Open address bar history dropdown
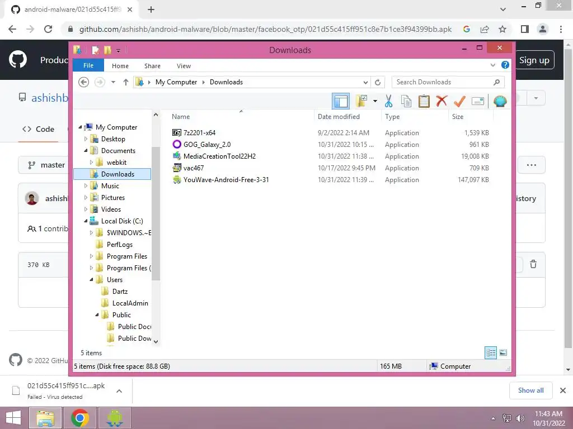 coord(365,83)
